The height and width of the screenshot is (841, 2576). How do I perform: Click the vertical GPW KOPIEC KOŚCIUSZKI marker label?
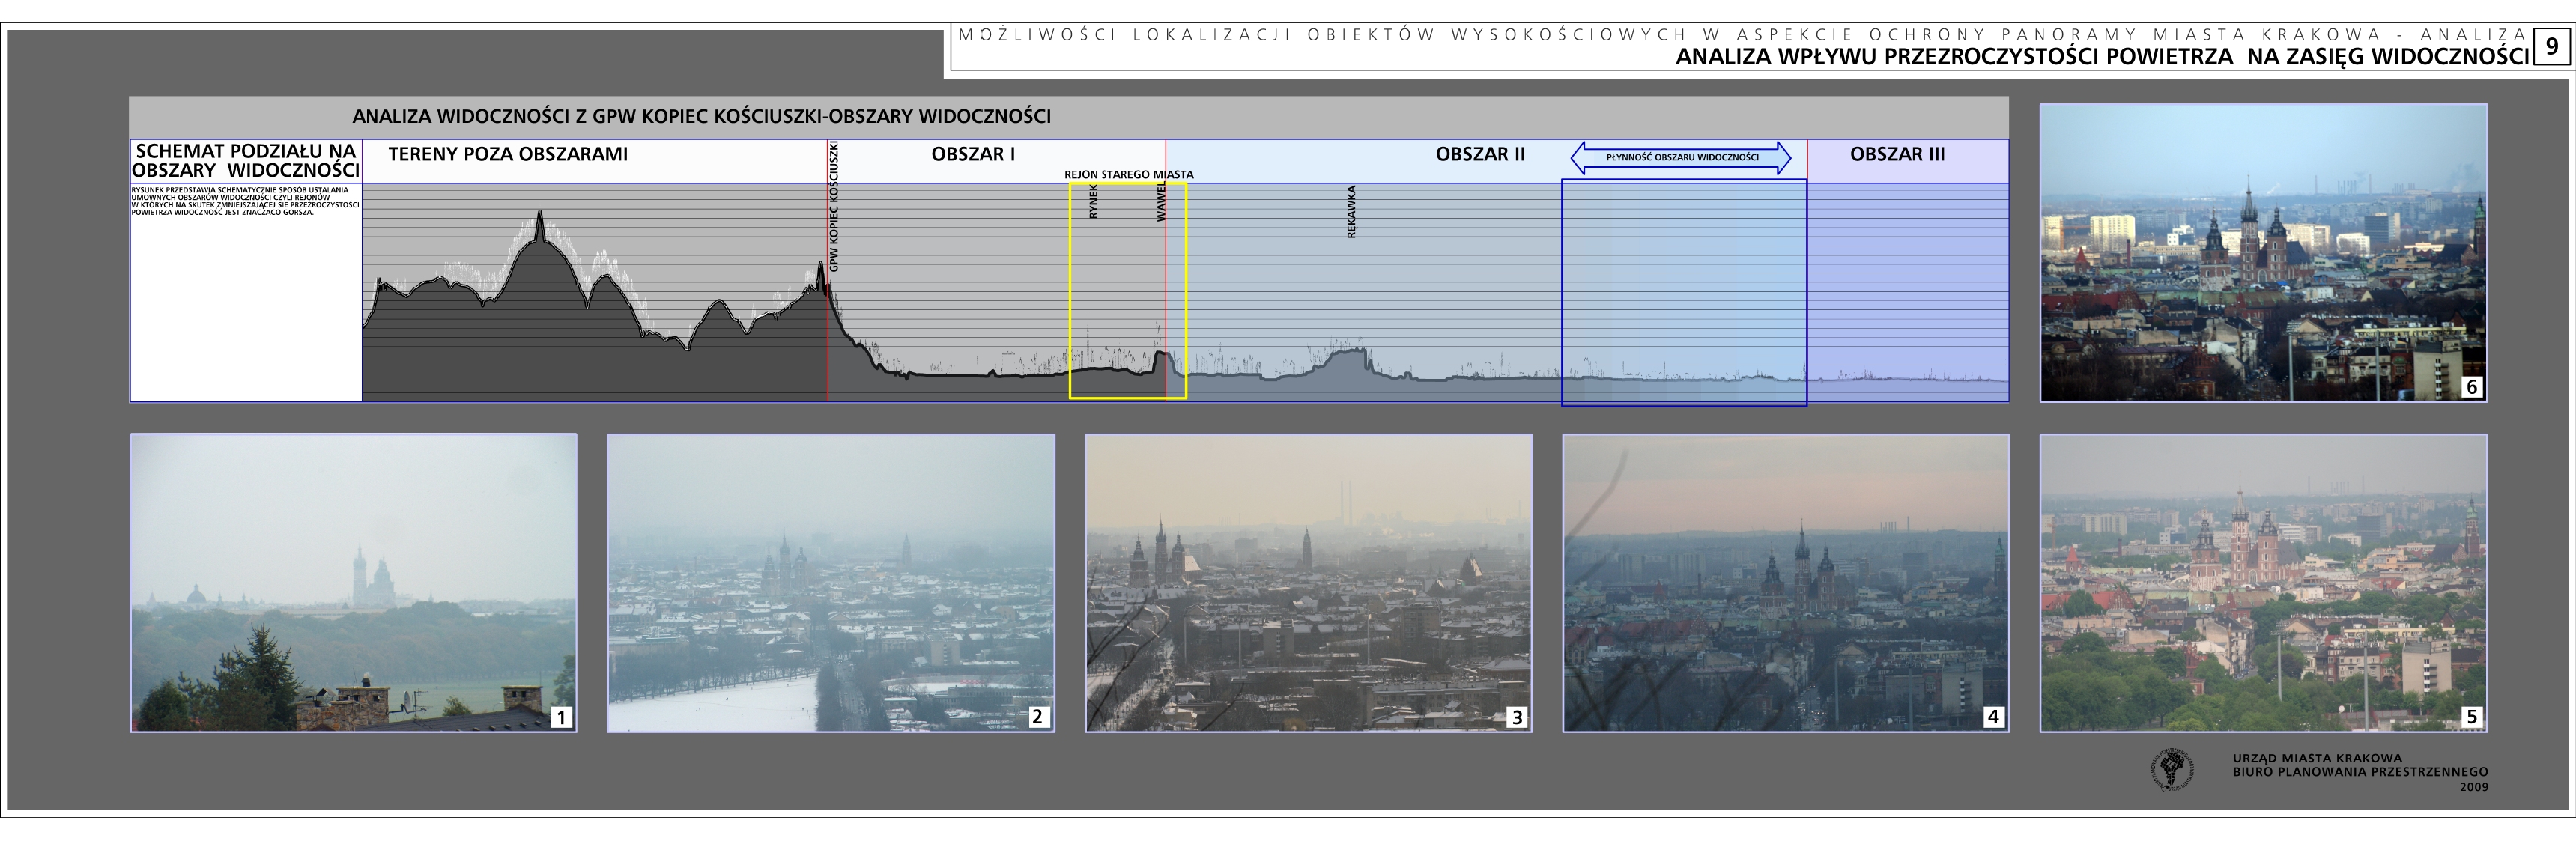pyautogui.click(x=834, y=207)
